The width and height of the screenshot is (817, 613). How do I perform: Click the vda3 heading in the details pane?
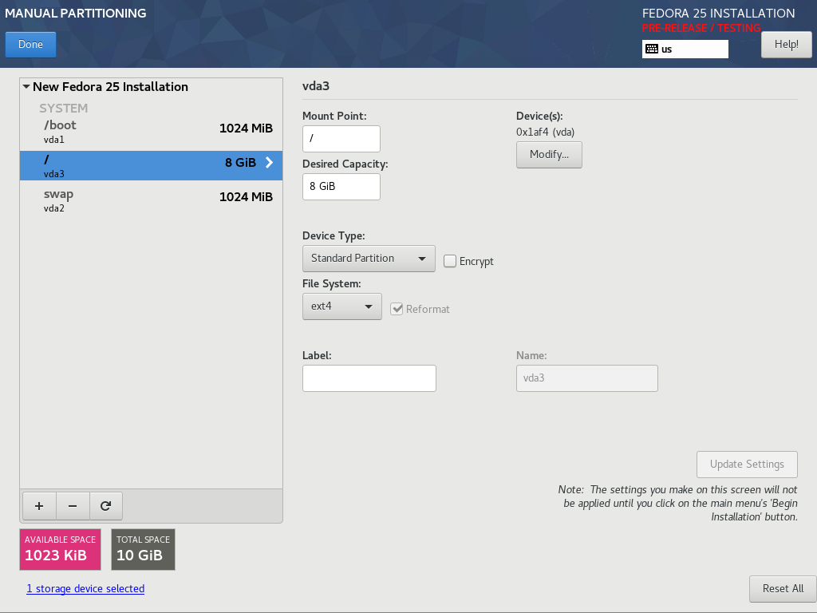tap(316, 86)
